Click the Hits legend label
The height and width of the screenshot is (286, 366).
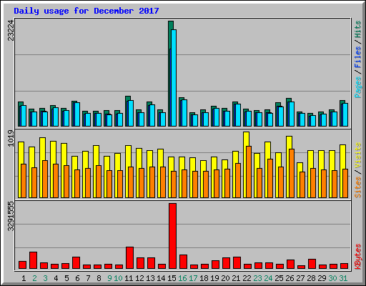(357, 29)
